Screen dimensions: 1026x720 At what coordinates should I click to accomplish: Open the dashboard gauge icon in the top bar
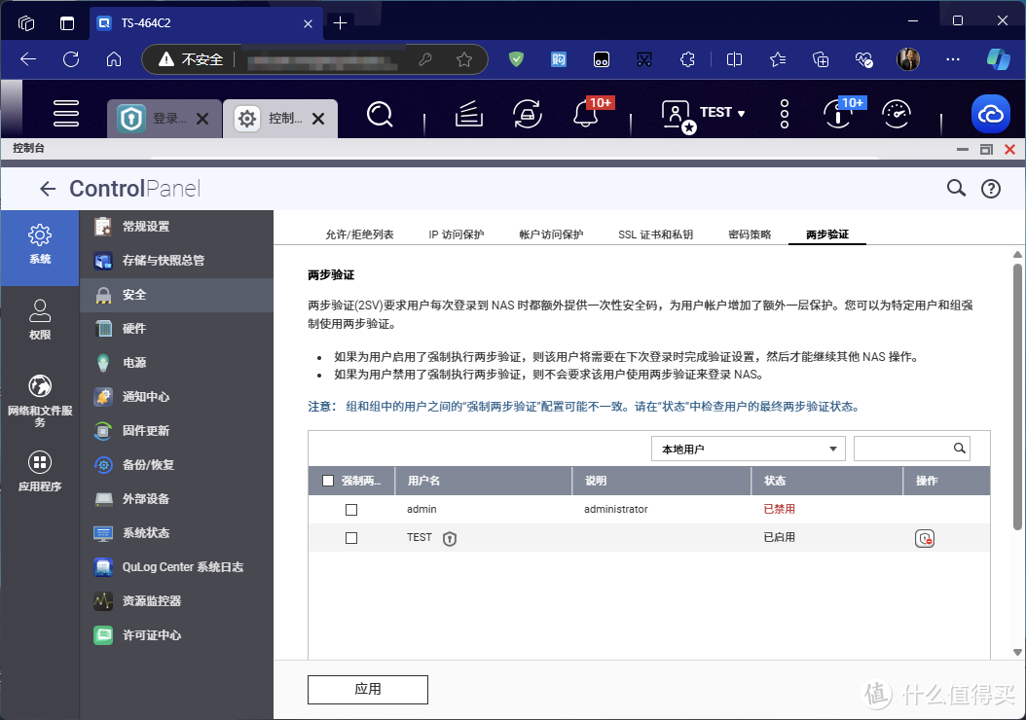pos(896,113)
